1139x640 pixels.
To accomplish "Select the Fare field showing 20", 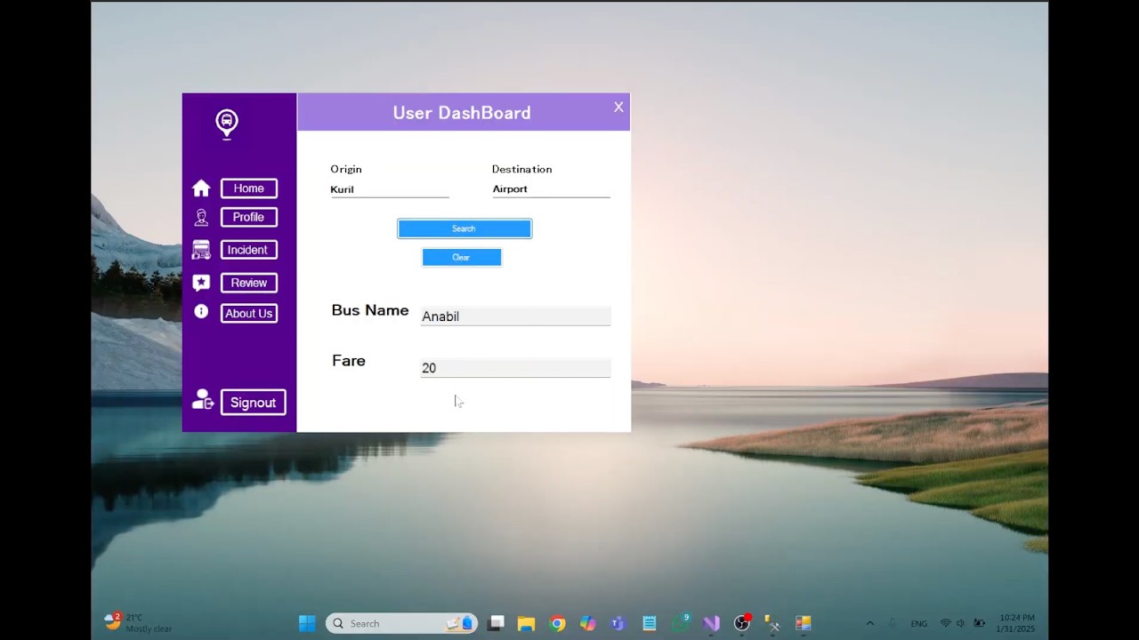I will [515, 368].
